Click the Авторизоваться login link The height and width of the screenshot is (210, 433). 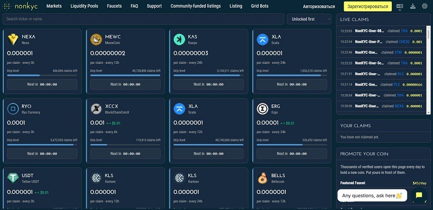pyautogui.click(x=319, y=6)
